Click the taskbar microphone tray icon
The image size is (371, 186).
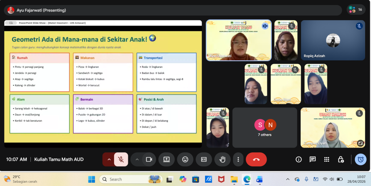pos(307,179)
